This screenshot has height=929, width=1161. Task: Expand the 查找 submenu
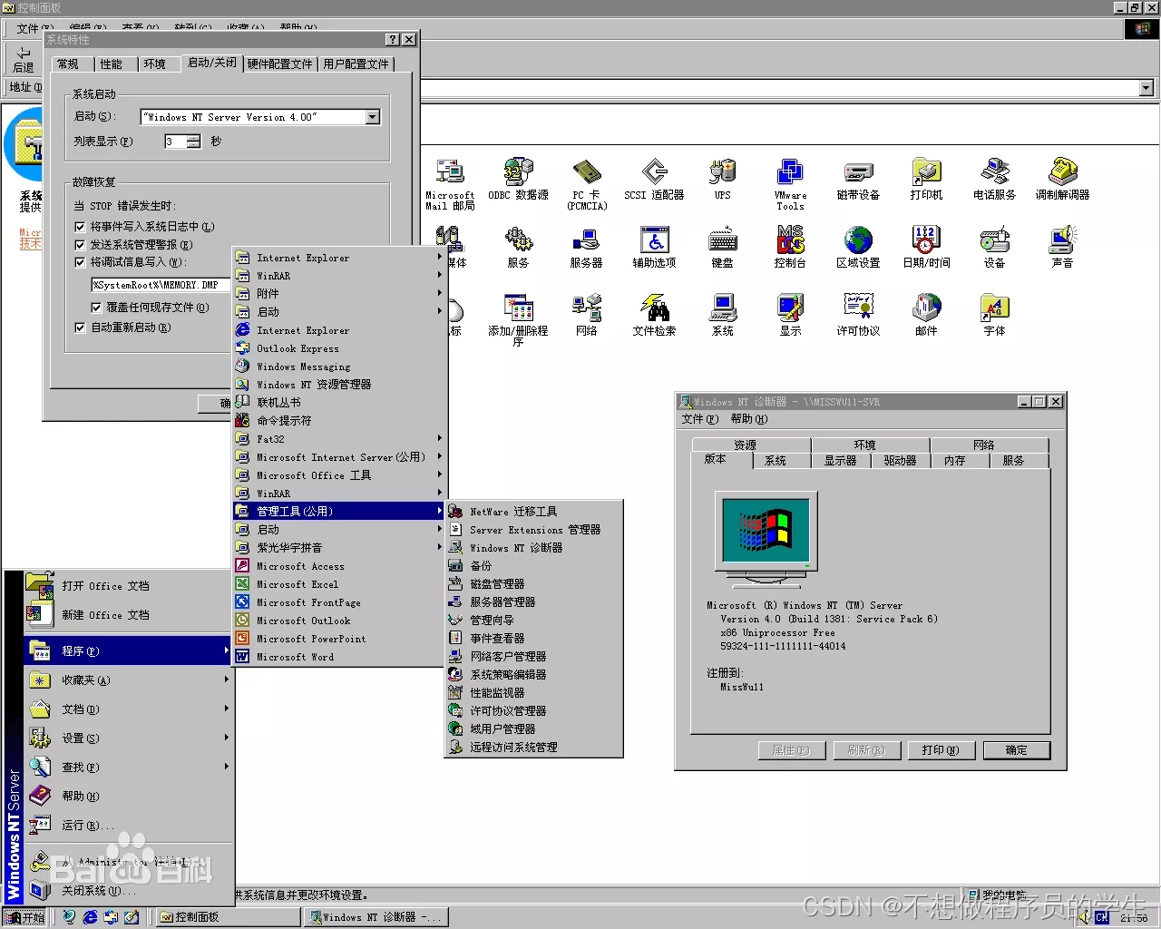point(128,768)
